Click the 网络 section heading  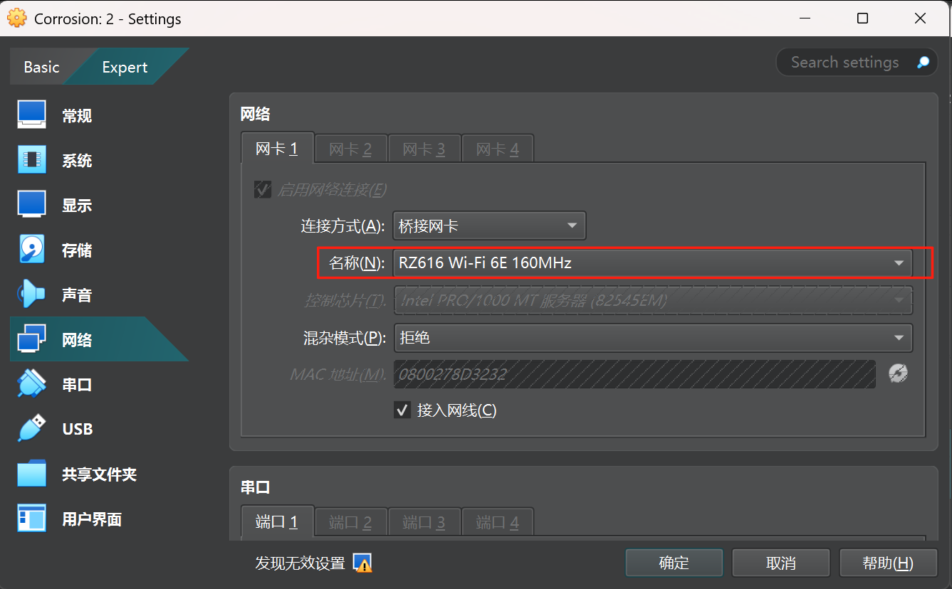coord(256,114)
